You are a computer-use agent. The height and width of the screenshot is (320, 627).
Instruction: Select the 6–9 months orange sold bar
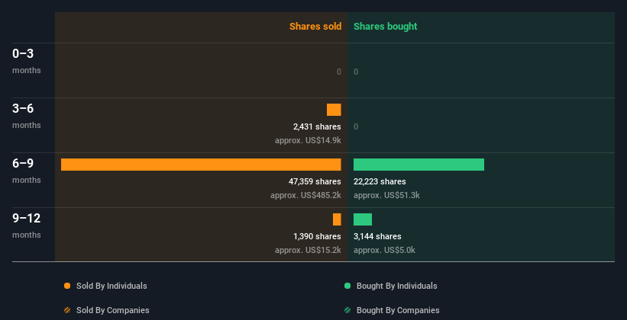point(201,165)
